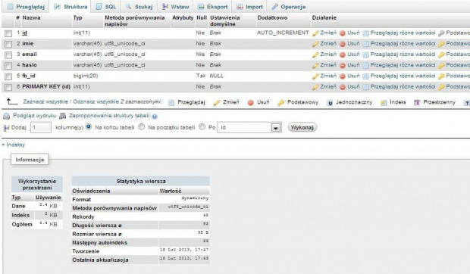This screenshot has width=470, height=274.
Task: Switch to the Struktura tab
Action: (70, 7)
